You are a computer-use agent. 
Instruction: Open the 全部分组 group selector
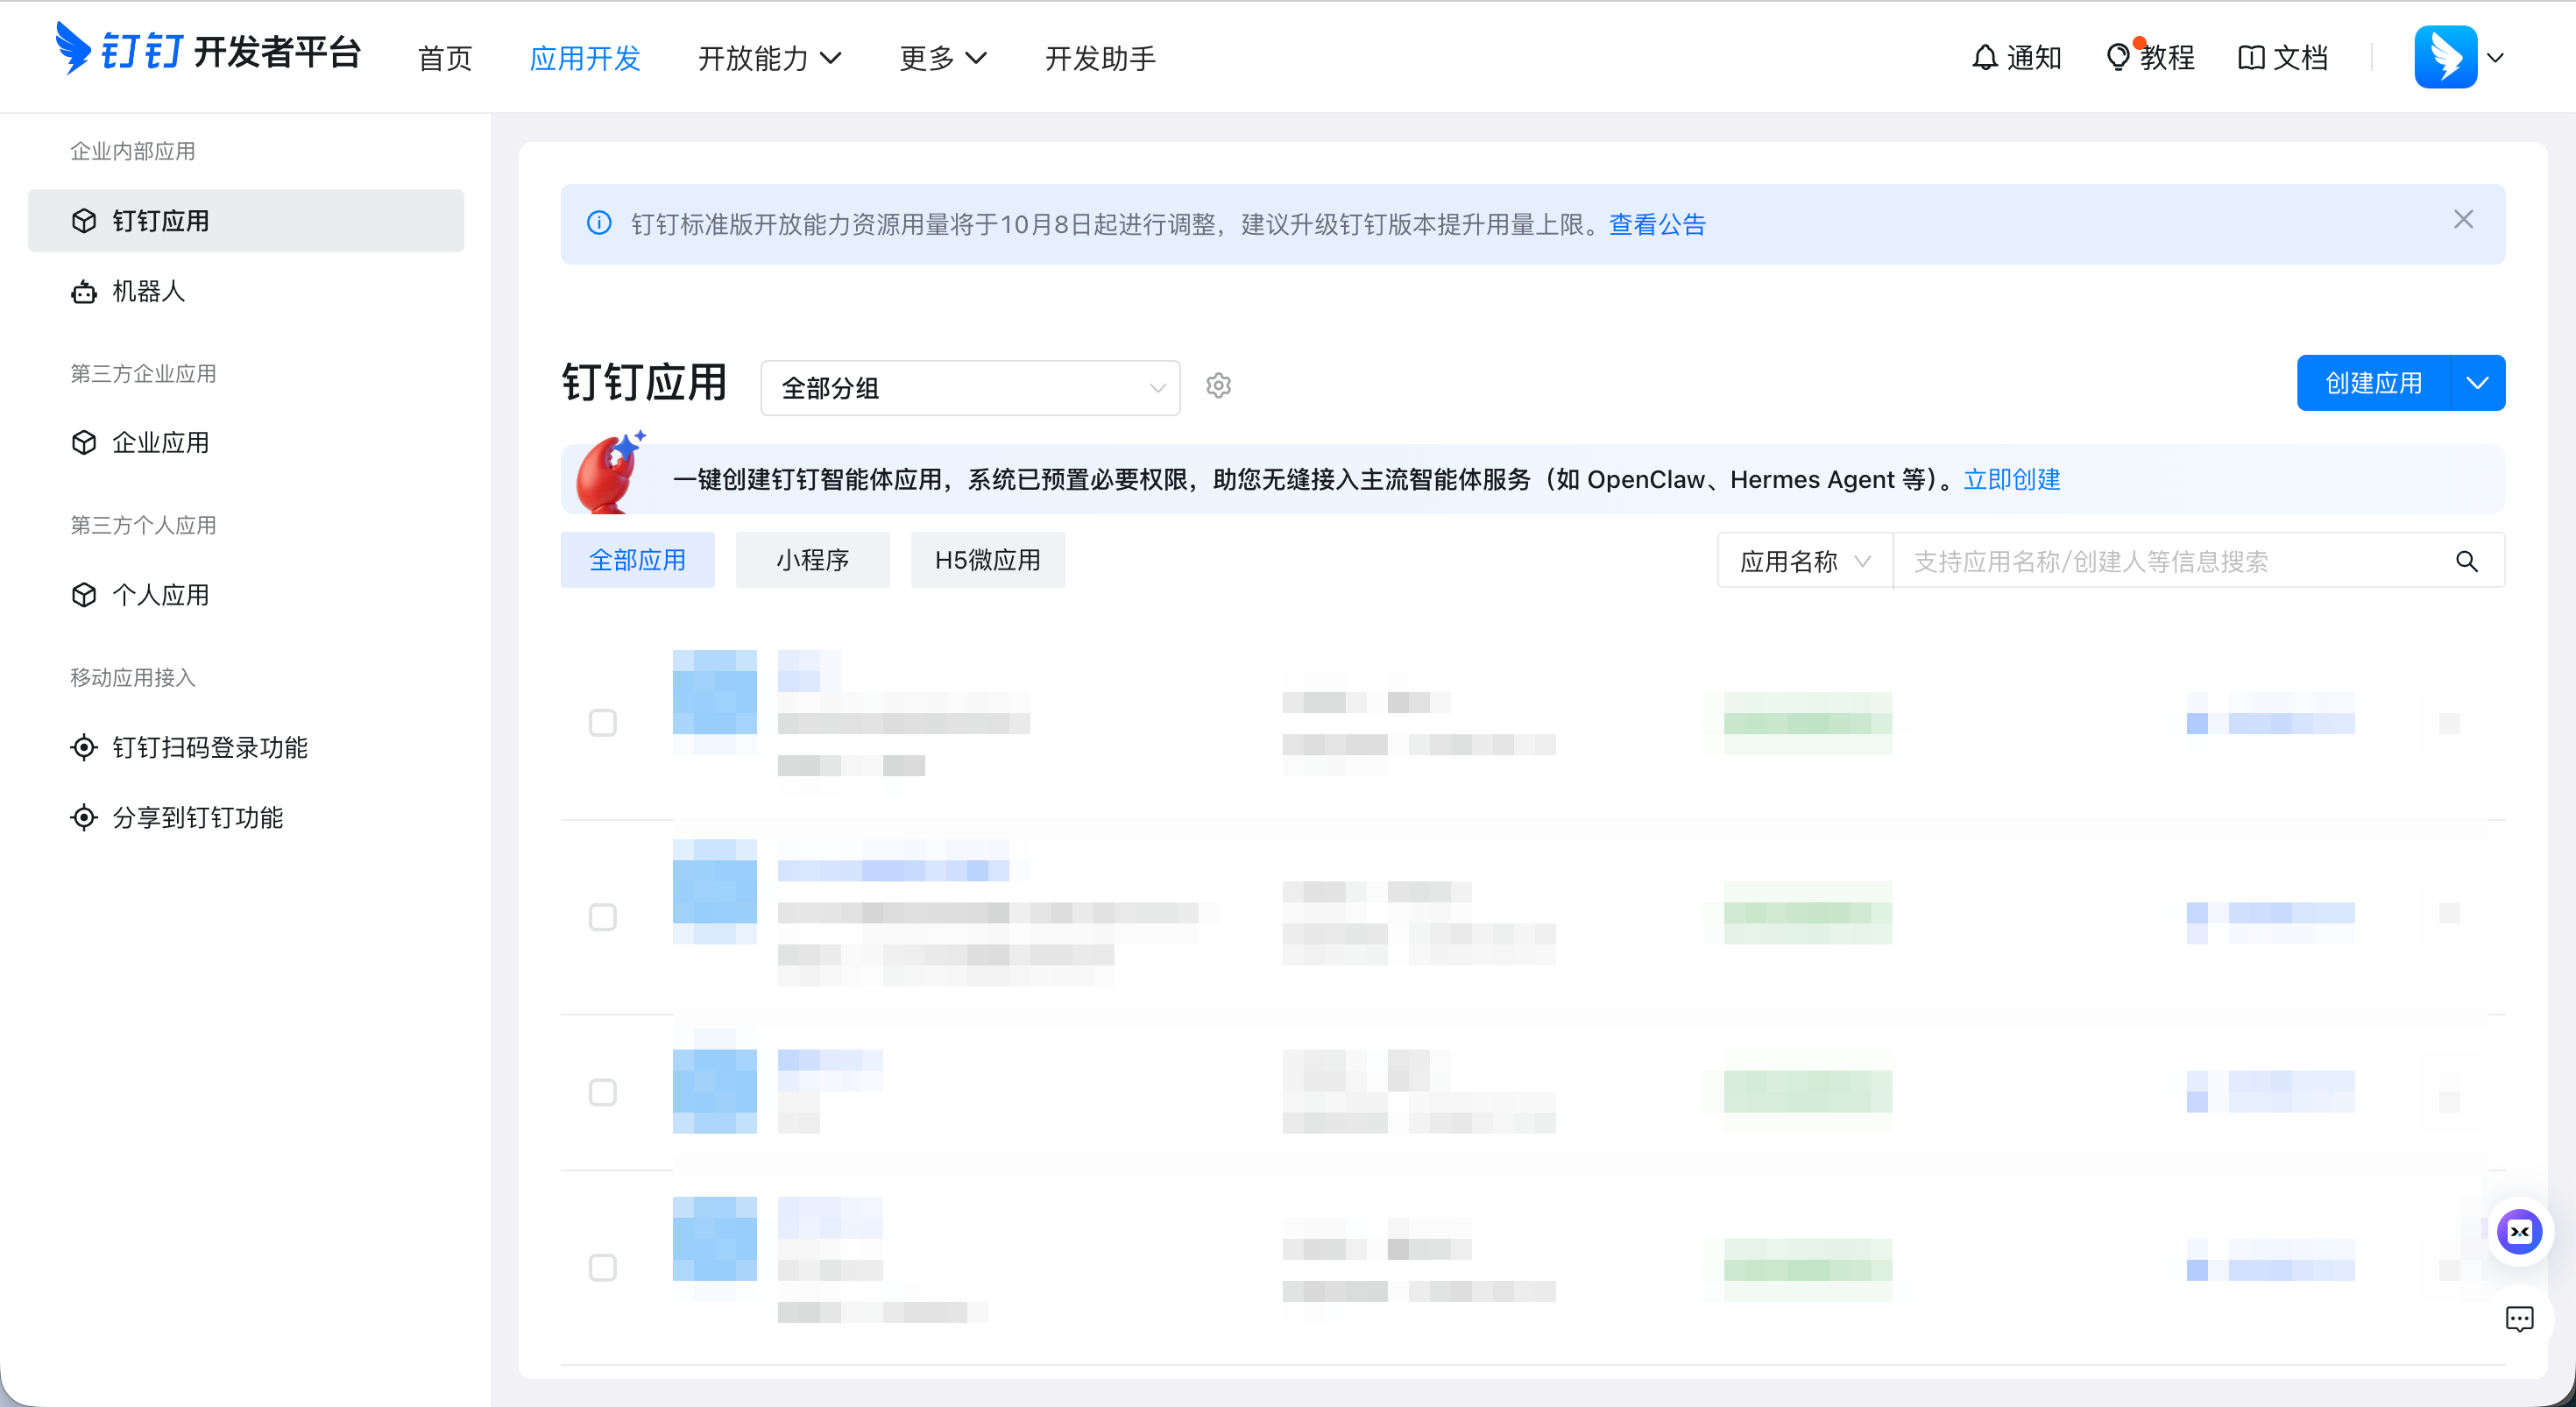(x=970, y=388)
